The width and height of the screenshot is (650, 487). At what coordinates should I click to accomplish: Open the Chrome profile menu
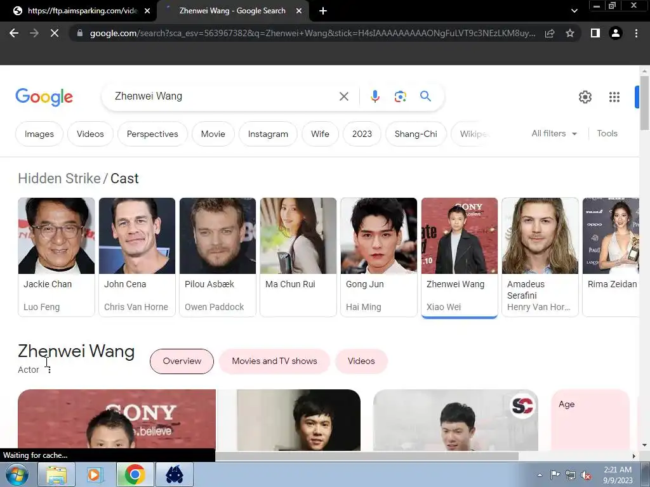616,33
